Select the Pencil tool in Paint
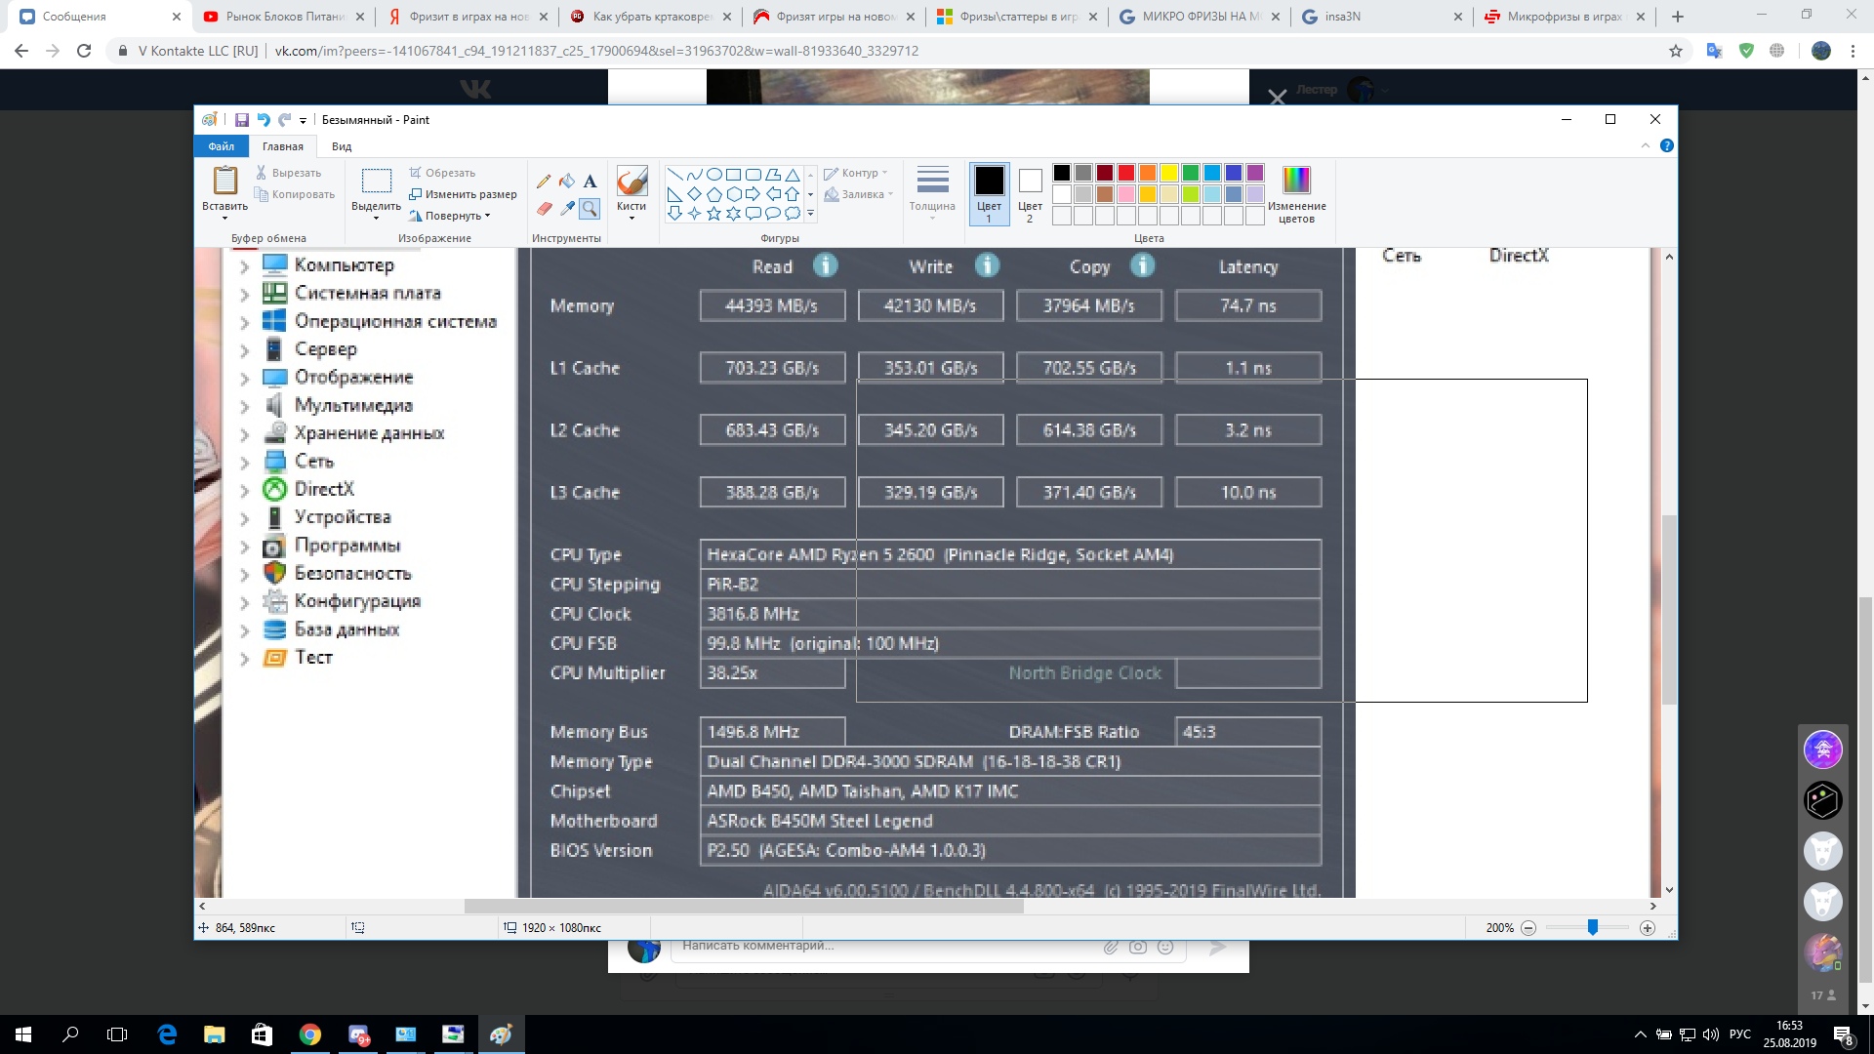 point(544,182)
